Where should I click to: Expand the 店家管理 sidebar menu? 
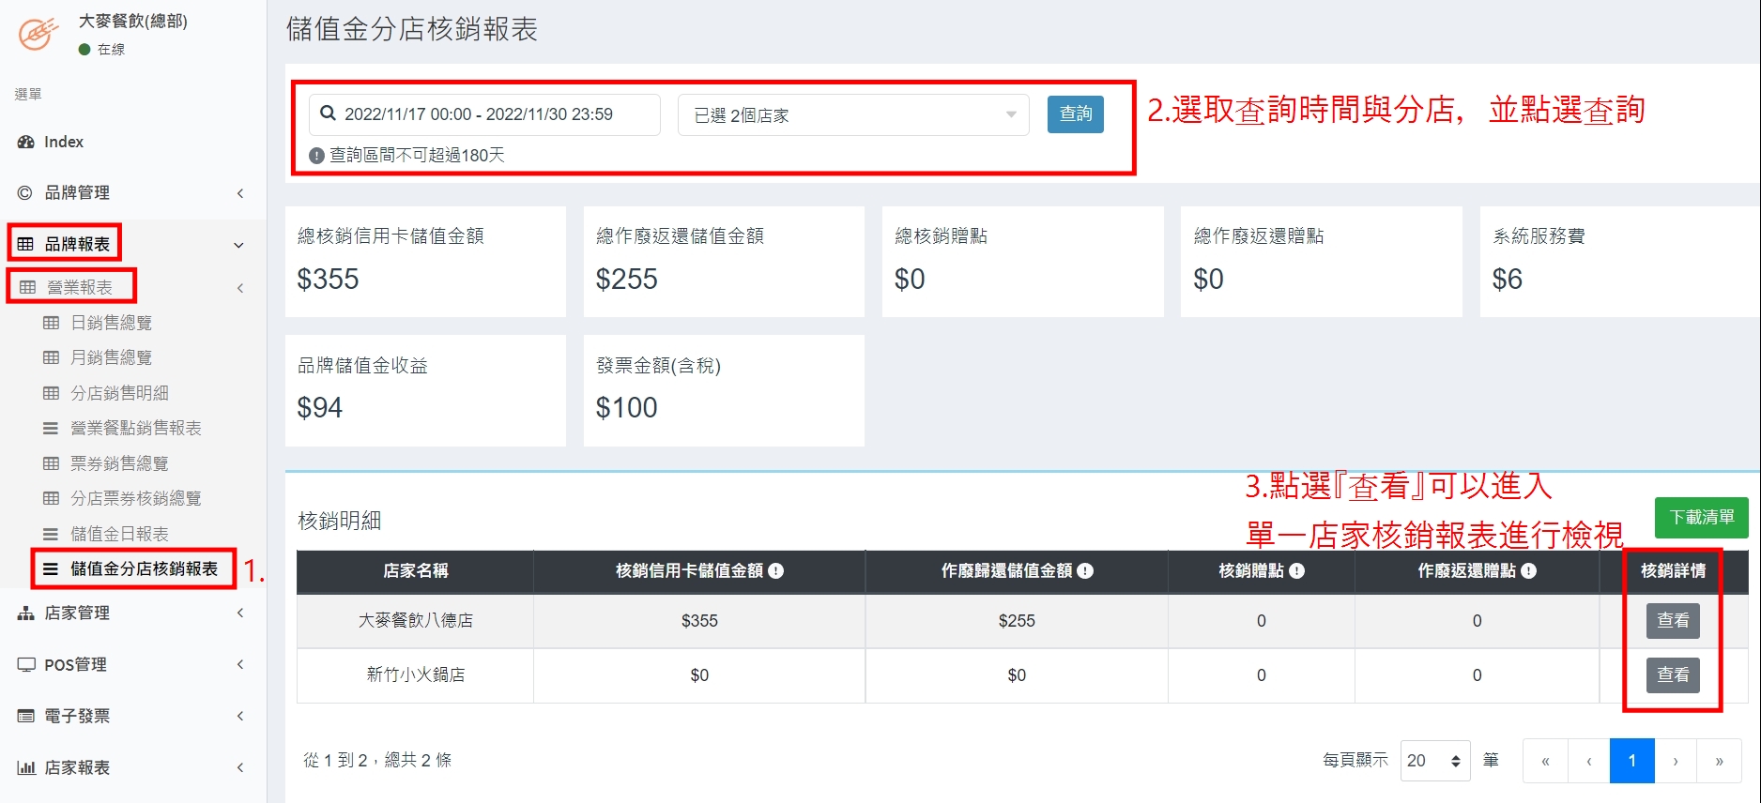pyautogui.click(x=131, y=613)
